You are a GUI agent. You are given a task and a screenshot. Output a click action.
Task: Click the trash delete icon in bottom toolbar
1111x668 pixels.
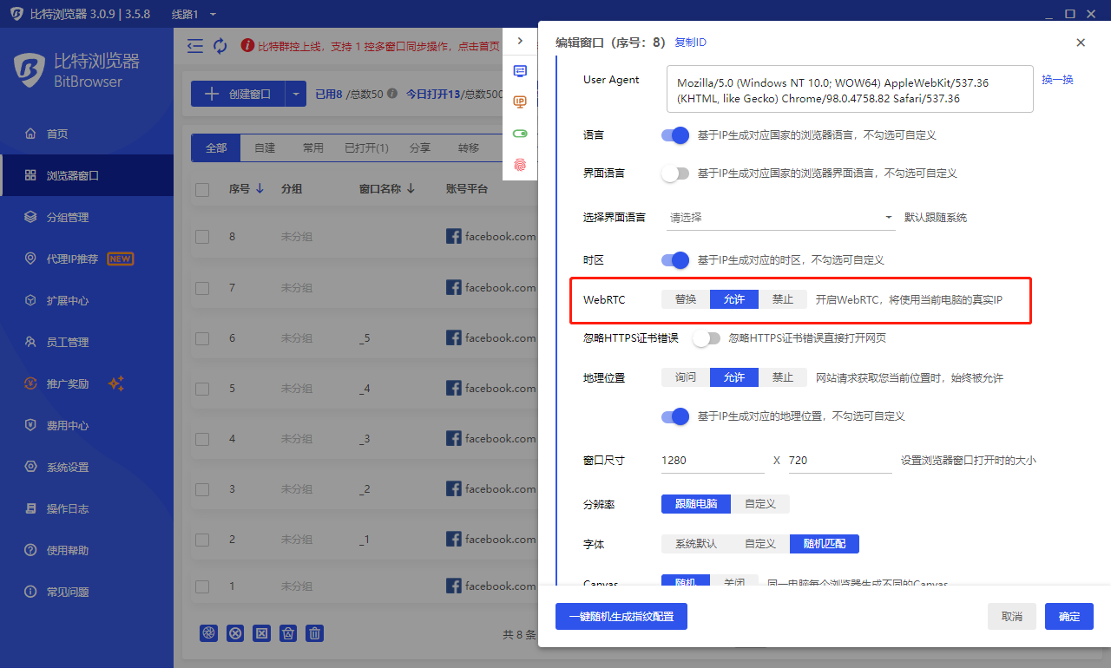click(316, 633)
